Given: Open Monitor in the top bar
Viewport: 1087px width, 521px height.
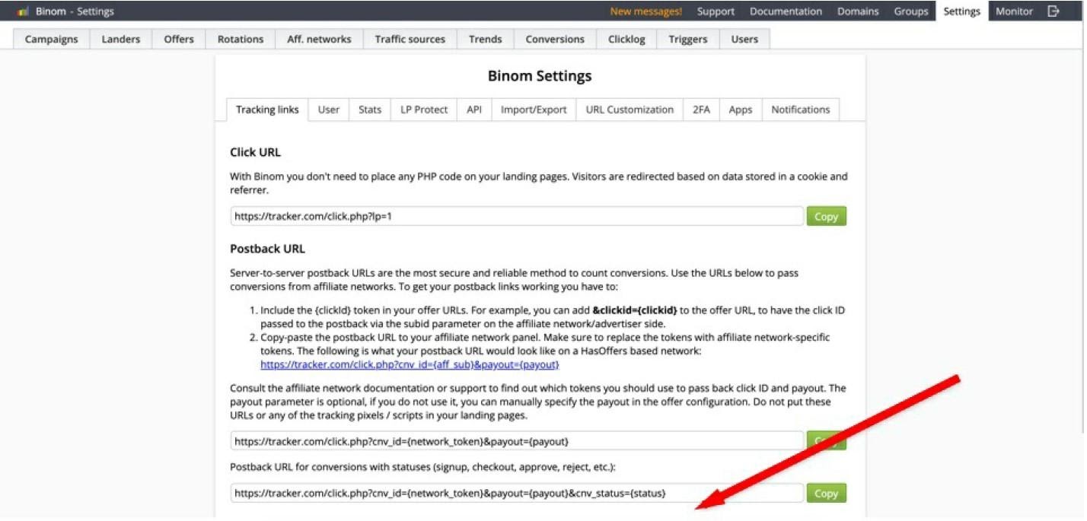Looking at the screenshot, I should [1014, 11].
